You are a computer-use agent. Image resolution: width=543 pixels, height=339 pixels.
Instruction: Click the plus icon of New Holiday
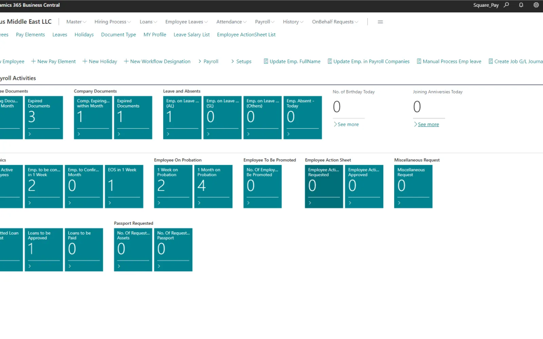pos(85,61)
